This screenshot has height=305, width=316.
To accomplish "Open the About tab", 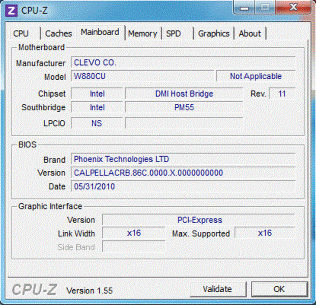I will [250, 34].
